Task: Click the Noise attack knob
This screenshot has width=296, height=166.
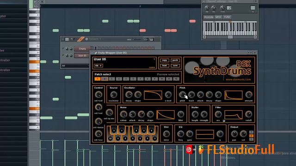Action: pyautogui.click(x=132, y=114)
